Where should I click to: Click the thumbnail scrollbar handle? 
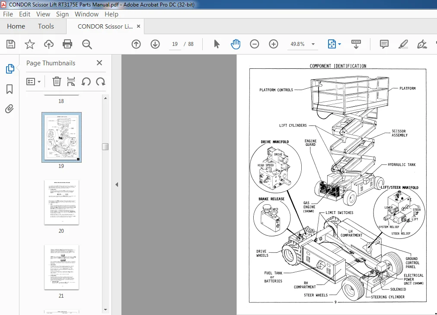click(105, 147)
